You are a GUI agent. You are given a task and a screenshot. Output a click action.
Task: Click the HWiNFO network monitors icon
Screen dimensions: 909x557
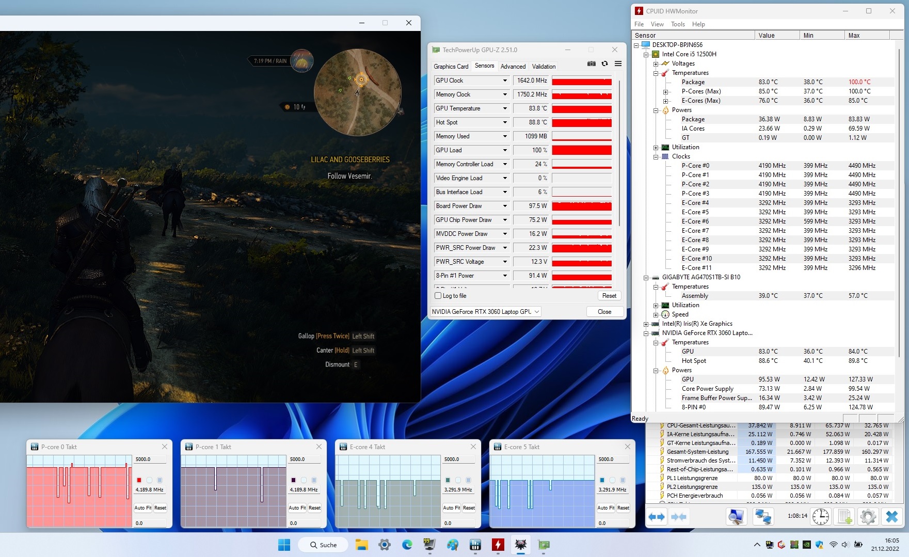pos(763,516)
